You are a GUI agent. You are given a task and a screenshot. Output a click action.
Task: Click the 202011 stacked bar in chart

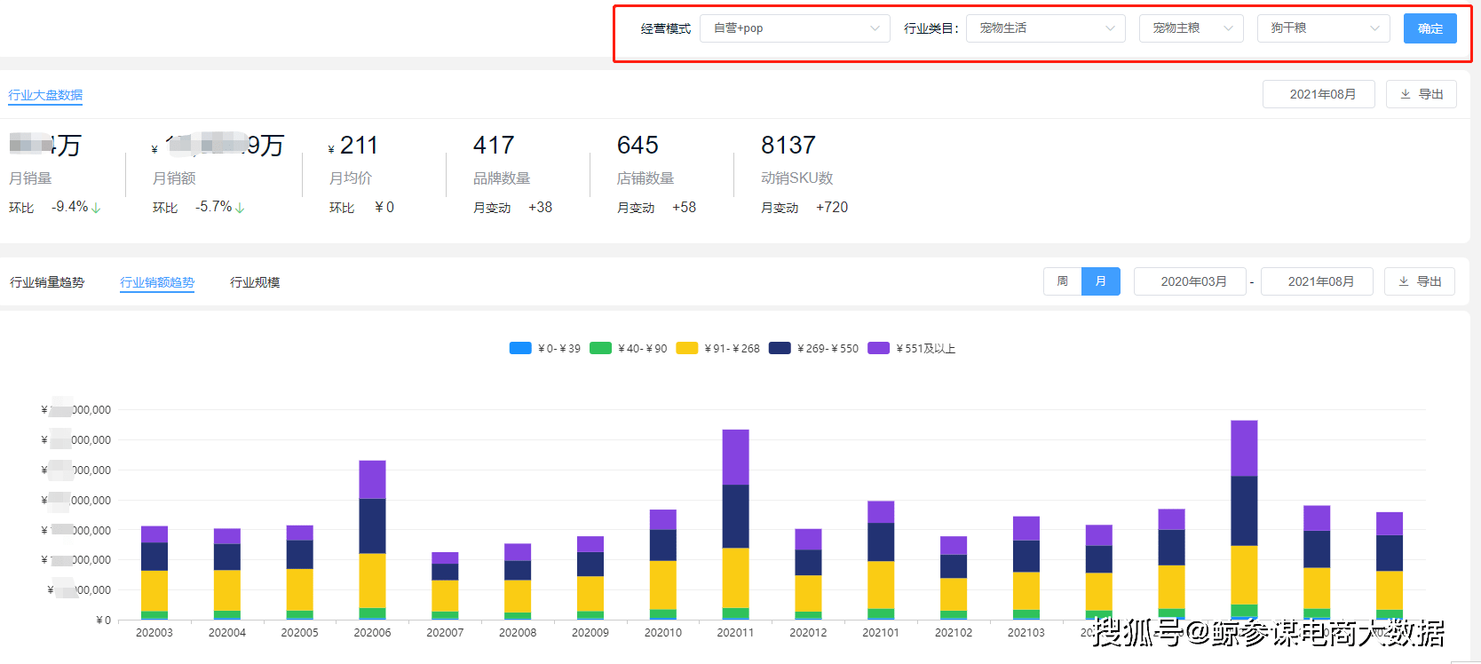point(735,524)
